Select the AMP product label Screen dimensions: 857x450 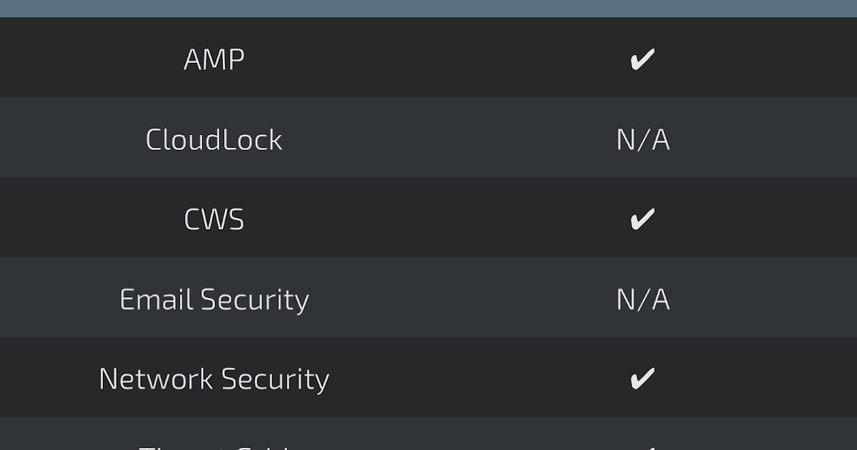[x=214, y=59]
